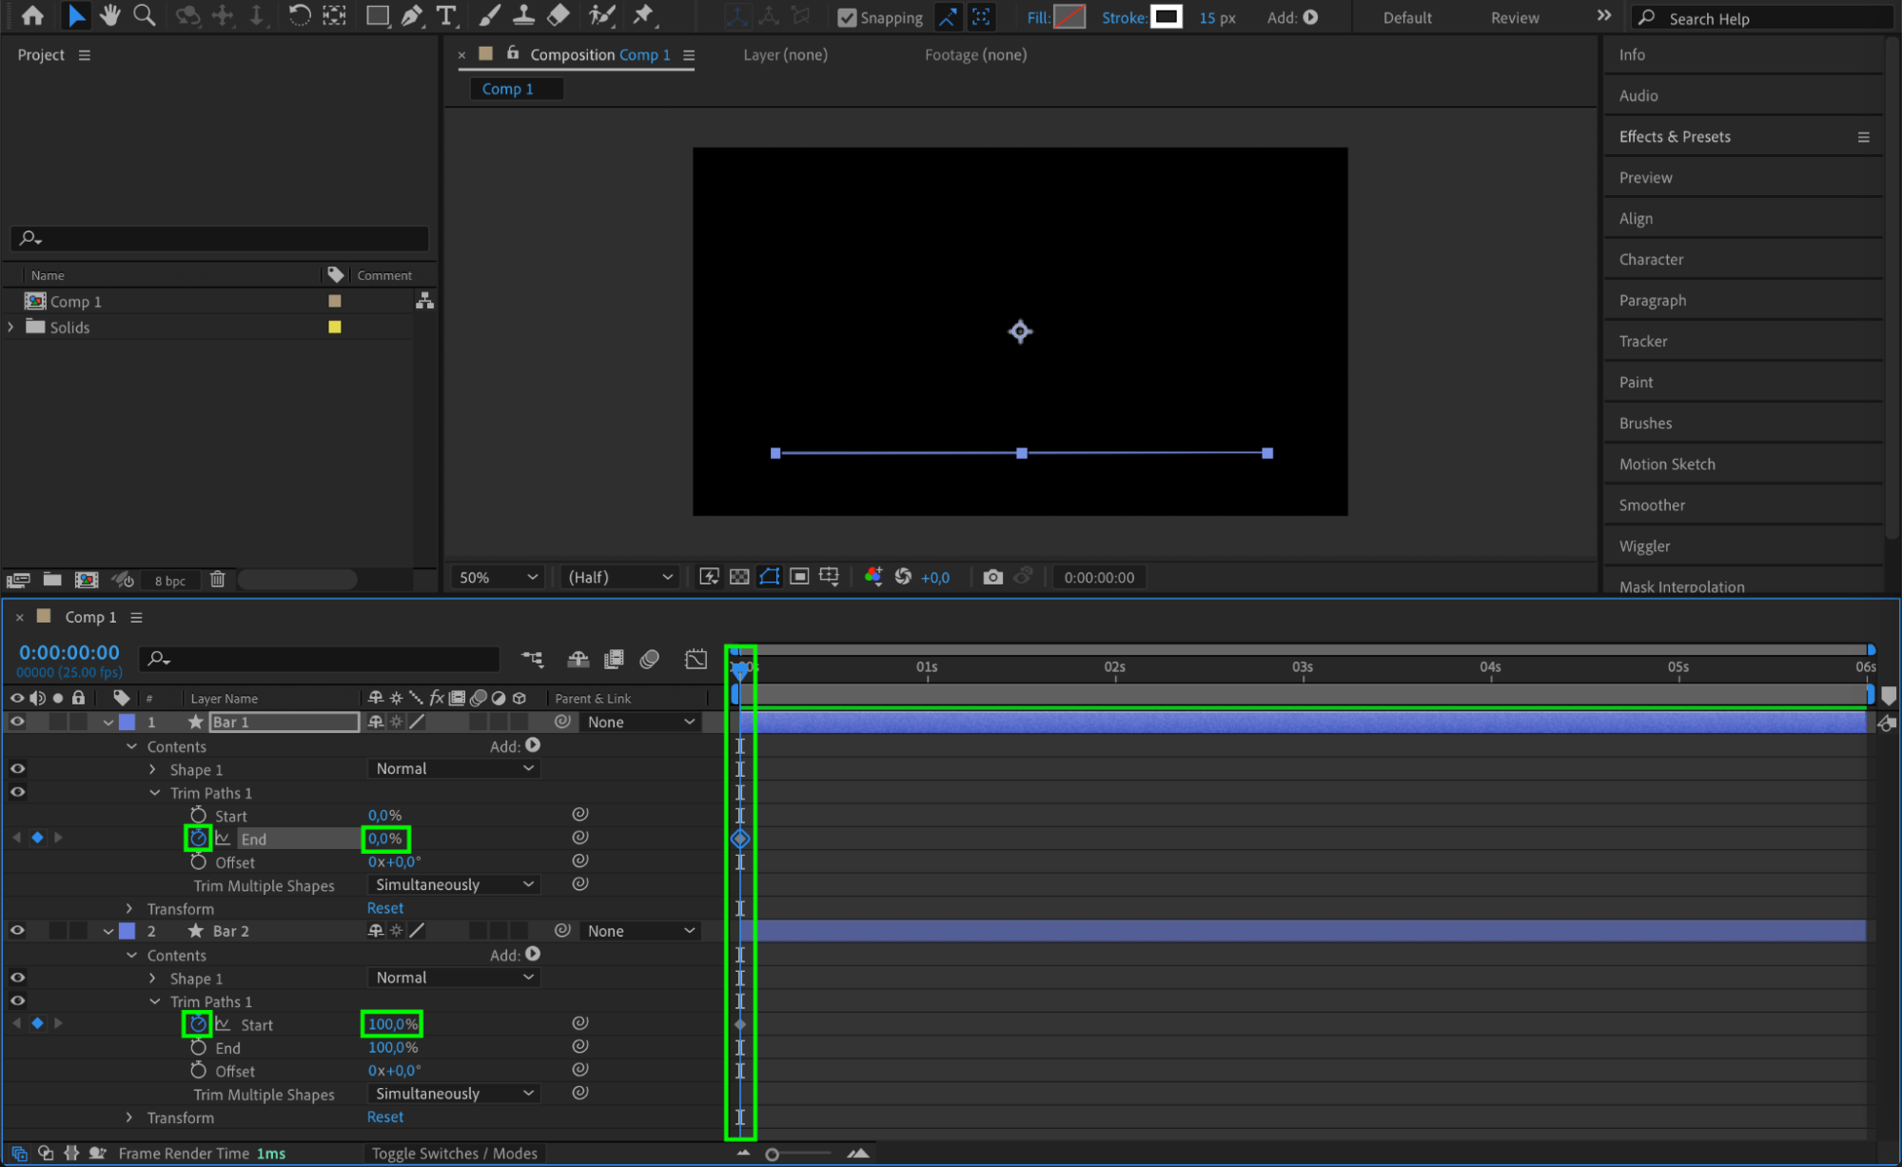Toggle stopwatch for Bar 1 Offset
The width and height of the screenshot is (1902, 1167).
click(198, 862)
